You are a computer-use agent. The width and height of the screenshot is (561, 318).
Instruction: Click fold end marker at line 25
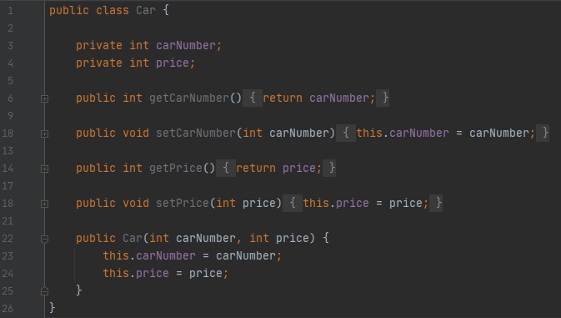(x=44, y=291)
